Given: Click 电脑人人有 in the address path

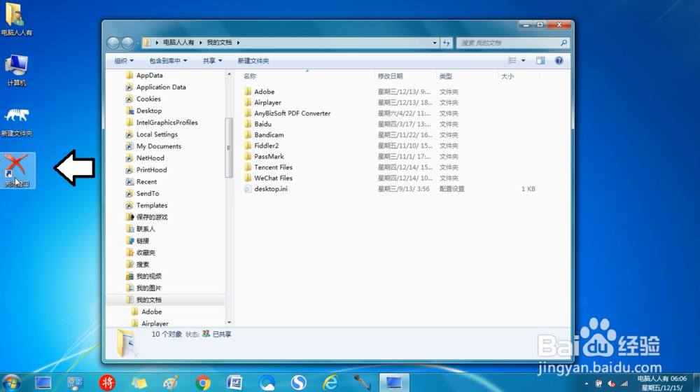Looking at the screenshot, I should click(x=178, y=43).
